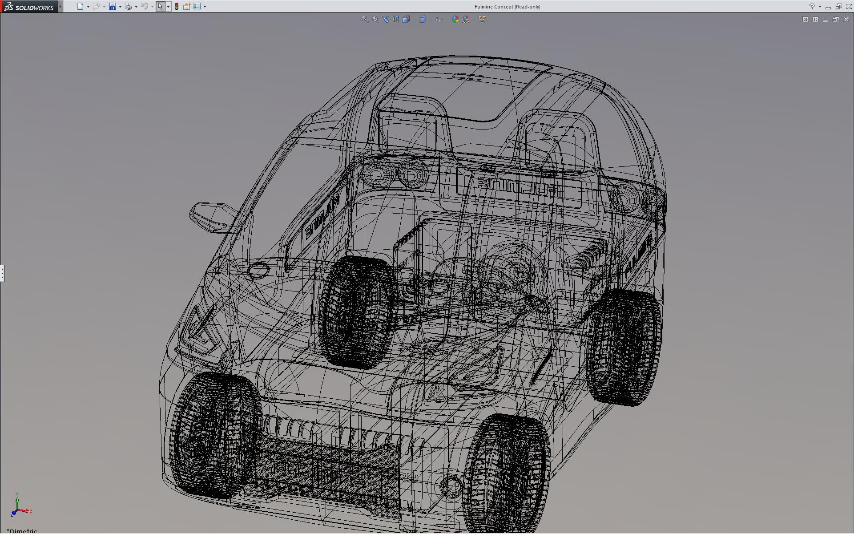This screenshot has width=854, height=534.
Task: Open Edit Appearance color ball
Action: tap(455, 19)
